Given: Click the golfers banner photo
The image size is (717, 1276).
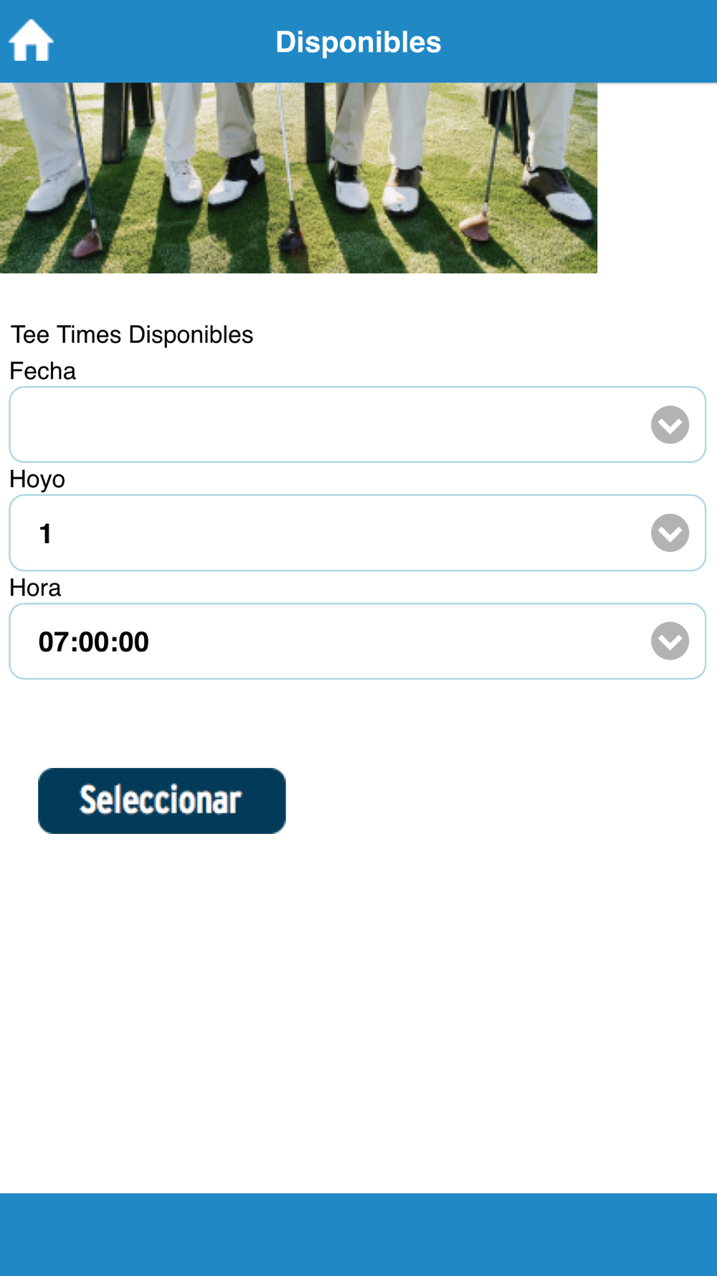Looking at the screenshot, I should (298, 178).
